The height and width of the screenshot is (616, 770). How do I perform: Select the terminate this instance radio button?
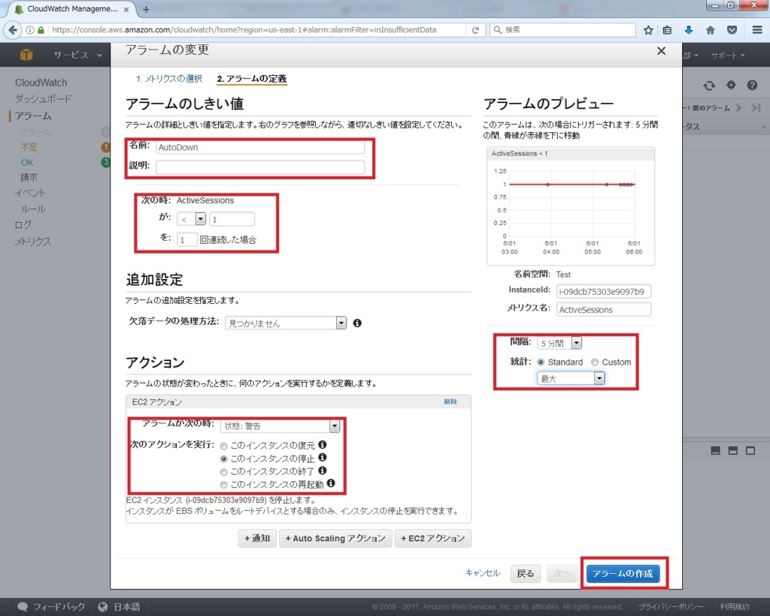[223, 472]
